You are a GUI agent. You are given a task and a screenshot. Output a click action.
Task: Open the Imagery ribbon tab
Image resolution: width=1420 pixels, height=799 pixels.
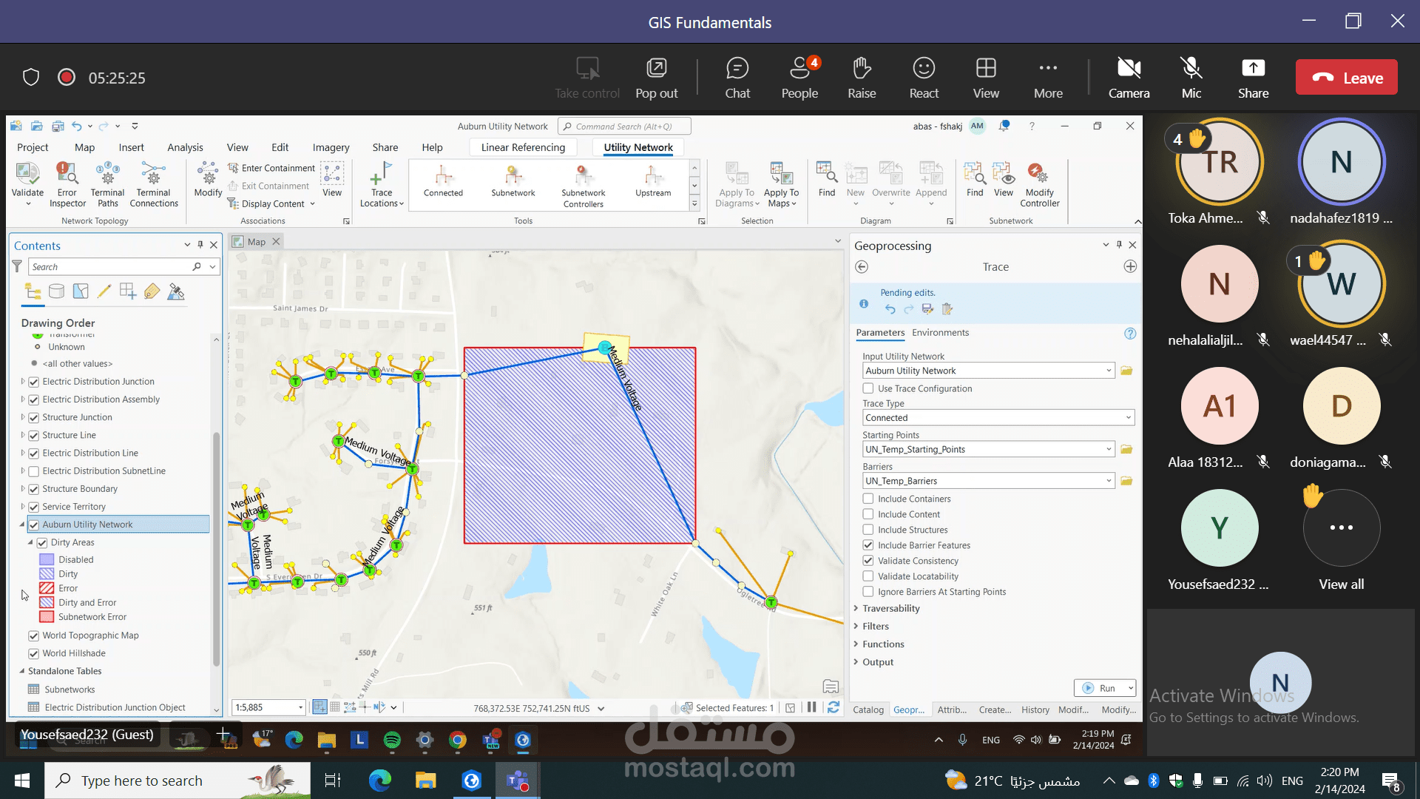pos(331,147)
